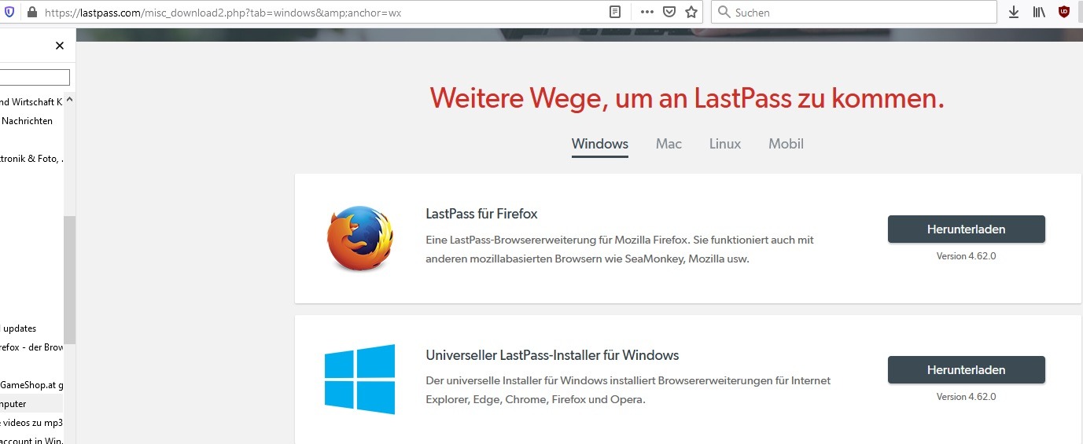Click 'Universeller LastPass-Installer für Windows' title
This screenshot has width=1083, height=444.
pyautogui.click(x=552, y=355)
